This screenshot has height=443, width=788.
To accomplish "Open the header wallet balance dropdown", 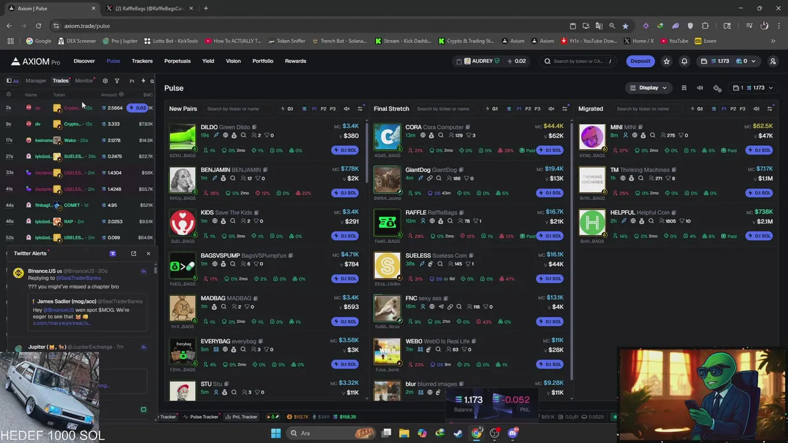I will tap(729, 61).
